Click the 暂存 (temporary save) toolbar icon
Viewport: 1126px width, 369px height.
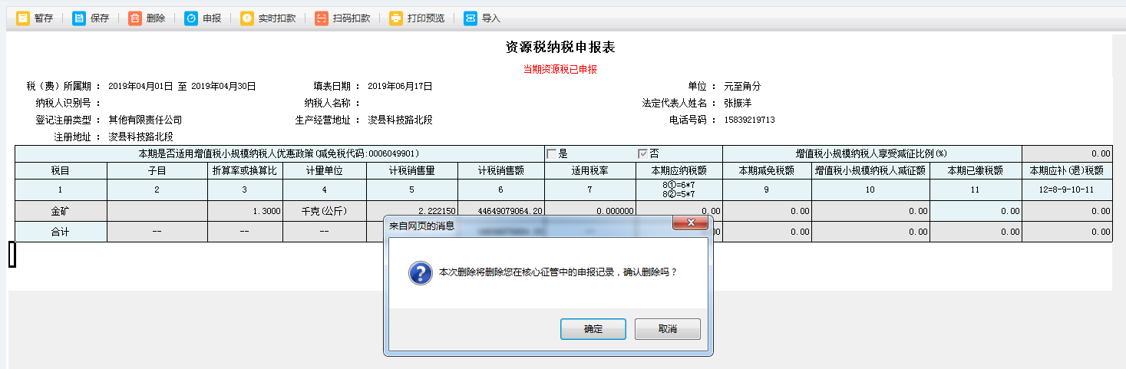(23, 18)
